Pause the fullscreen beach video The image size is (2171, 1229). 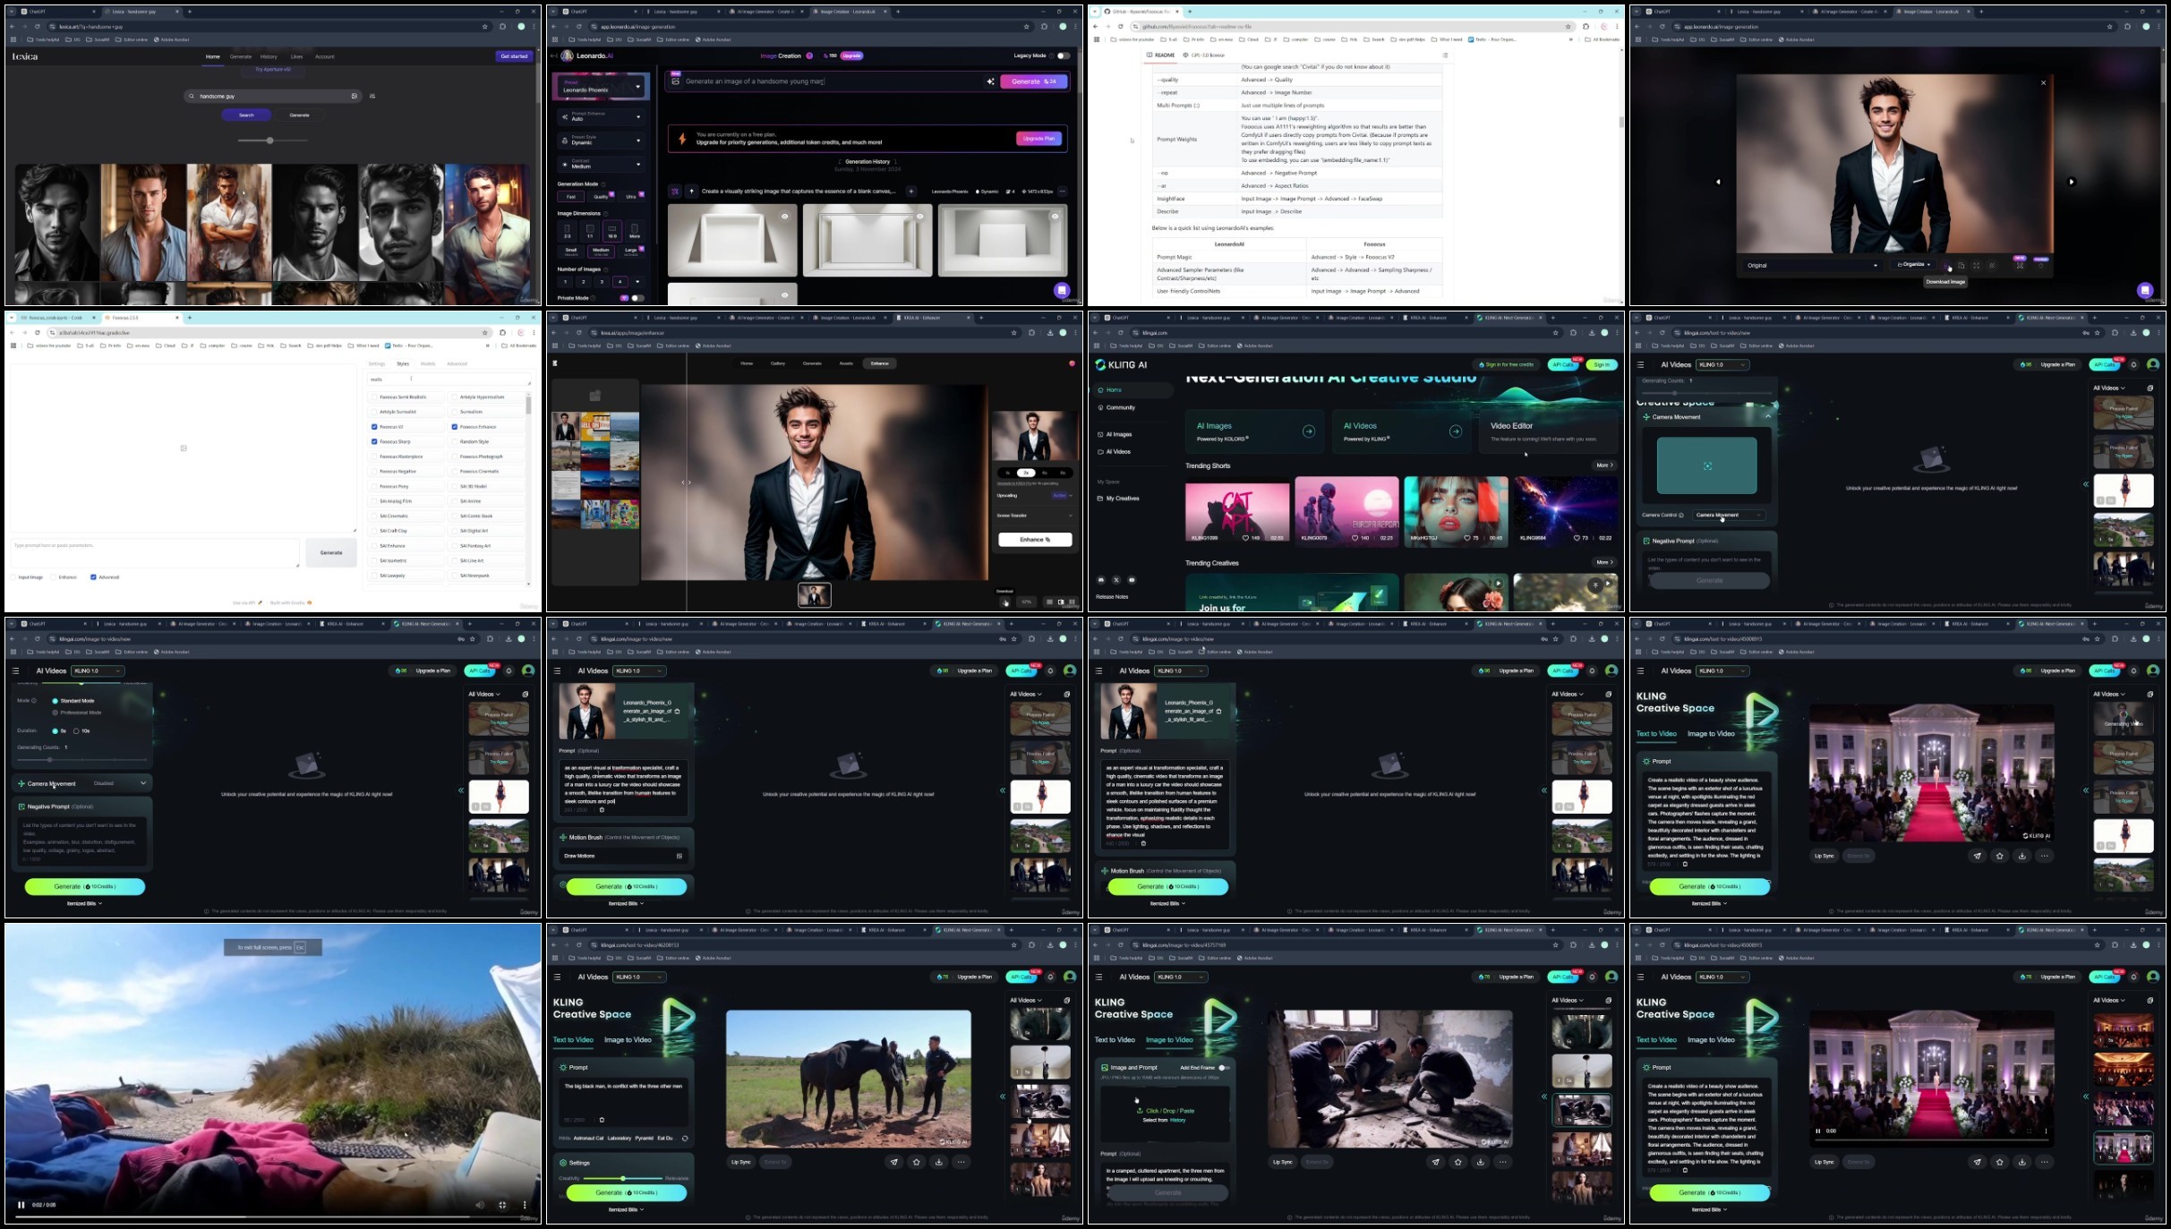pyautogui.click(x=21, y=1205)
